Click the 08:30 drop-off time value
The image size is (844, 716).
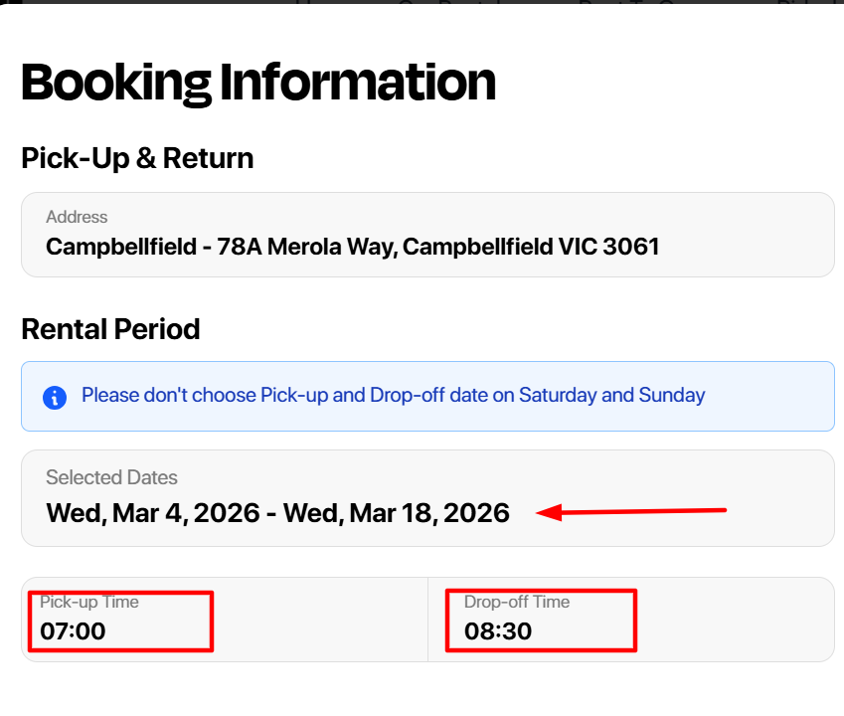pos(498,631)
